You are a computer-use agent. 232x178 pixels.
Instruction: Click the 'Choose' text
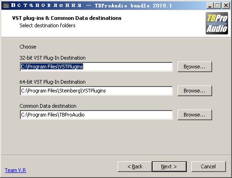coord(28,47)
